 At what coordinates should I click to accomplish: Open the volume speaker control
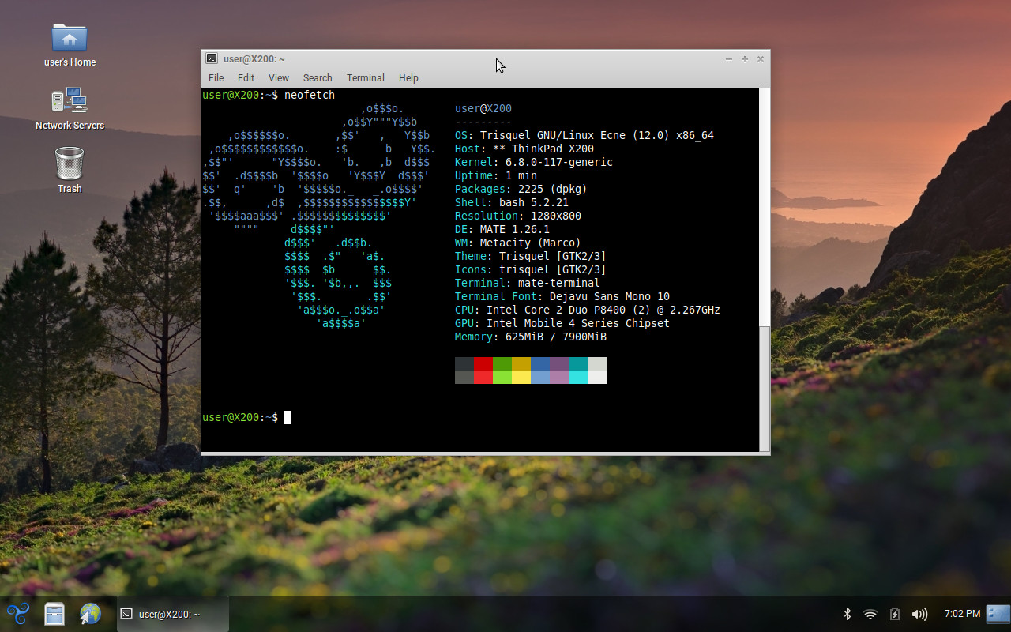coord(919,614)
